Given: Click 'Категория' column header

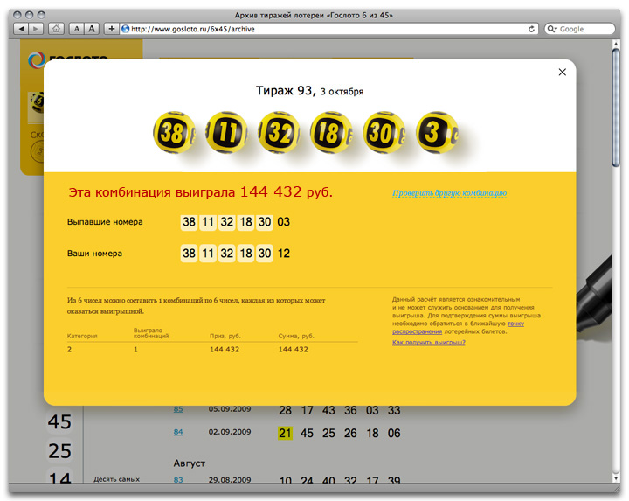Looking at the screenshot, I should tap(82, 336).
